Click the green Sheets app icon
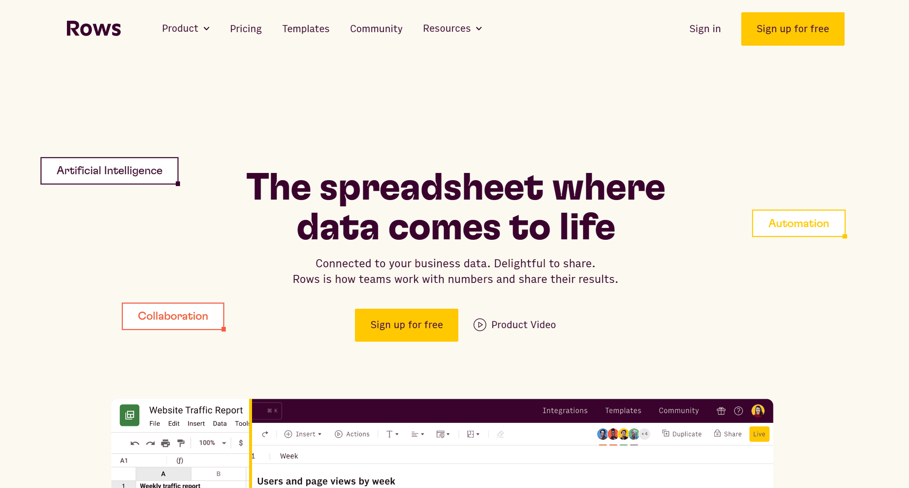Screen dimensions: 909x488 (130, 415)
